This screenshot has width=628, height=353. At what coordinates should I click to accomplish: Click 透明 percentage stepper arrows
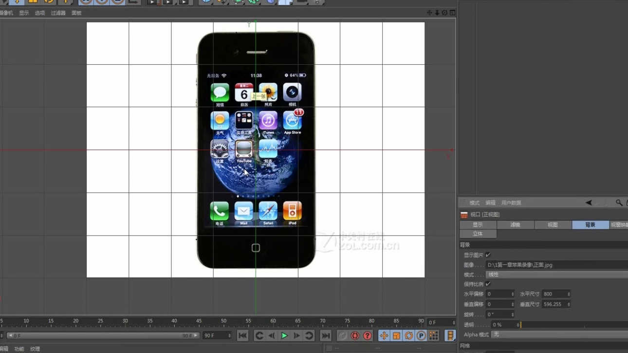click(517, 325)
